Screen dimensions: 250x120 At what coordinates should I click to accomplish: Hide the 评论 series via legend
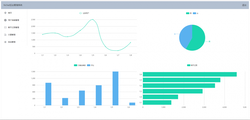pyautogui.click(x=90, y=65)
